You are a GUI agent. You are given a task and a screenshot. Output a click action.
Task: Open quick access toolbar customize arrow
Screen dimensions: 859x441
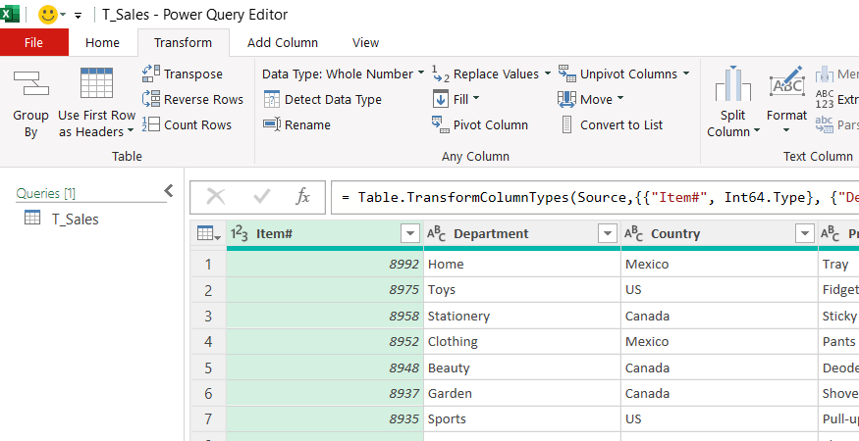pyautogui.click(x=78, y=16)
